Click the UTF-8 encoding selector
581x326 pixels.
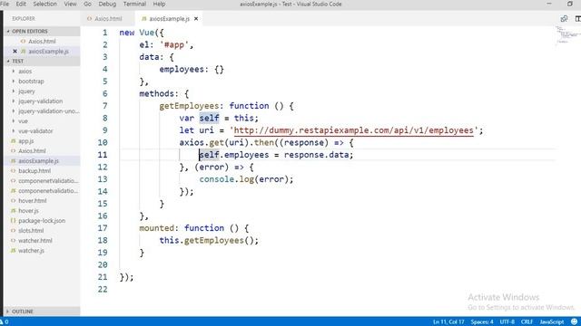pyautogui.click(x=507, y=322)
